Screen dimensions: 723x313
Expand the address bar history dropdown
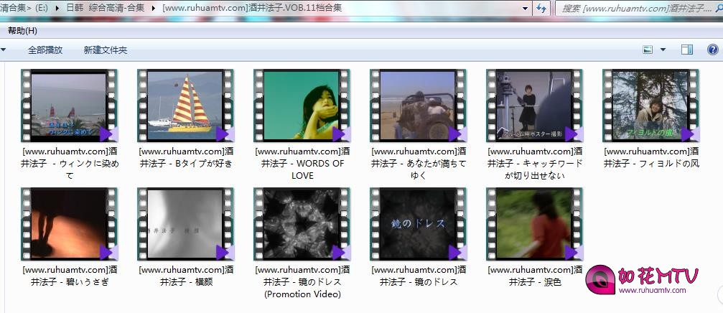click(525, 8)
